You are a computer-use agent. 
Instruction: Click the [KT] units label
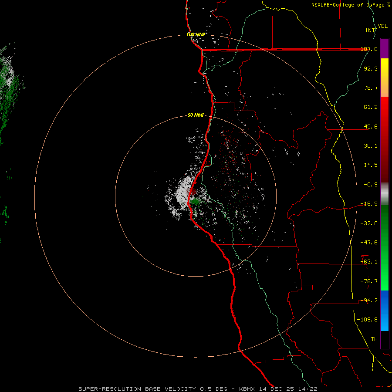click(372, 30)
